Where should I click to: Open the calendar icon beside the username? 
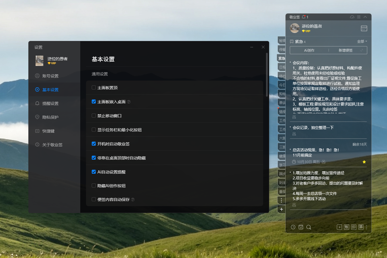pyautogui.click(x=364, y=28)
